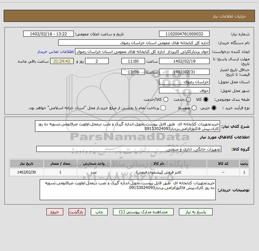Click the remaining days field showing 2
Viewport: 259px width, 251px height.
(97, 61)
